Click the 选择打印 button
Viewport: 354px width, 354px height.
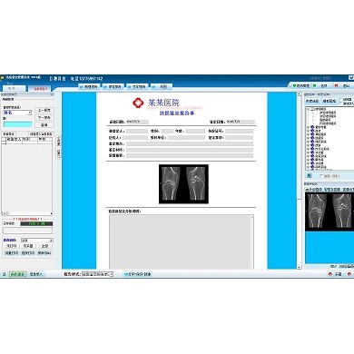click(28, 252)
